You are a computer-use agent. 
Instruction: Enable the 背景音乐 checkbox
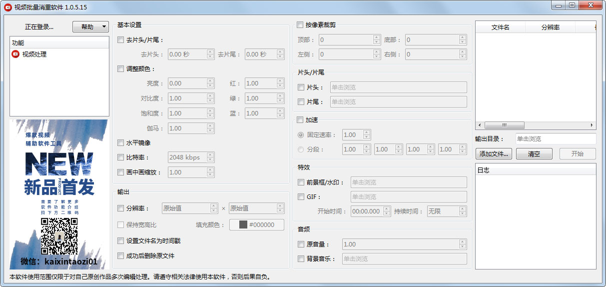click(301, 259)
